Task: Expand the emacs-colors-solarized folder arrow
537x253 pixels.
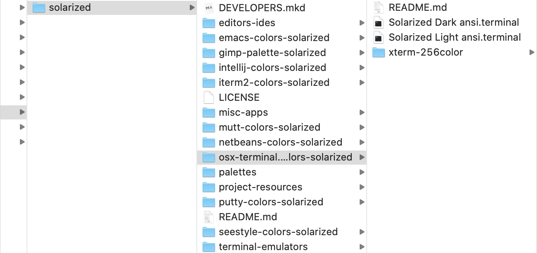Action: coord(362,38)
